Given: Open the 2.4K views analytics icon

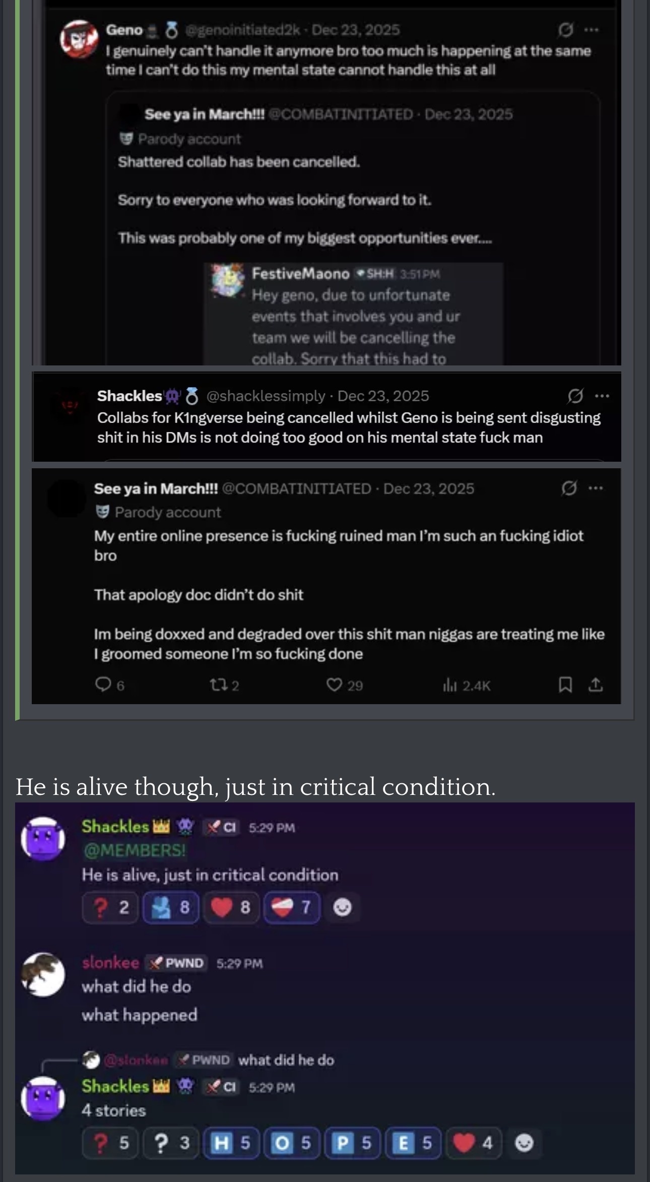Looking at the screenshot, I should tap(449, 685).
